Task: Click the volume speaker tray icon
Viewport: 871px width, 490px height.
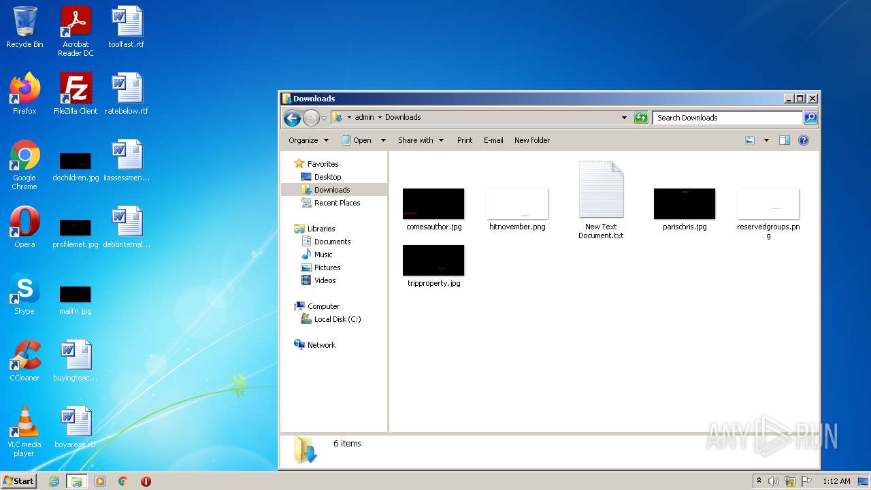Action: (773, 481)
